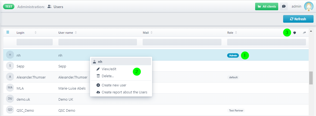The height and width of the screenshot is (116, 316).
Task: Choose Create report about the Users
Action: 124,92
